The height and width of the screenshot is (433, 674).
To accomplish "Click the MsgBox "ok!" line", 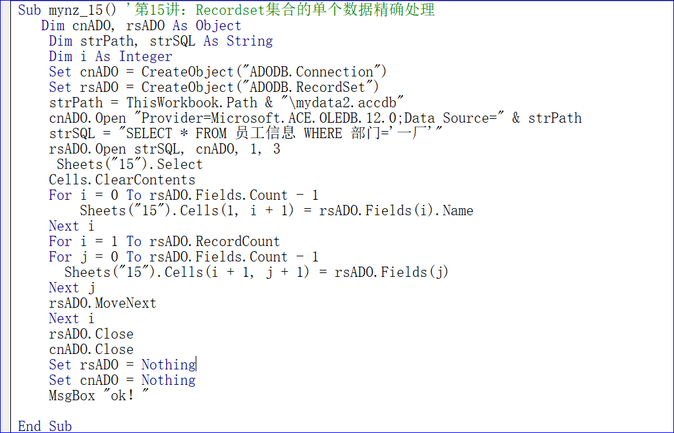I will coord(98,396).
